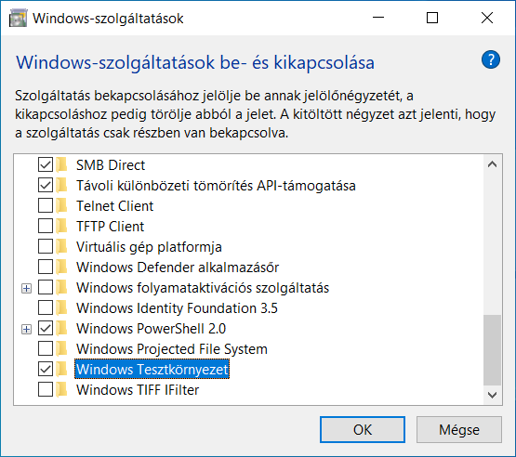The height and width of the screenshot is (457, 516).
Task: Expand the Windows PowerShell 2.0 node
Action: pyautogui.click(x=26, y=329)
